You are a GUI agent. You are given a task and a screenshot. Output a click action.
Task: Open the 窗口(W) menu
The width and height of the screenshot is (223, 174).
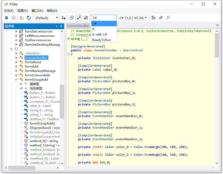coord(37,11)
